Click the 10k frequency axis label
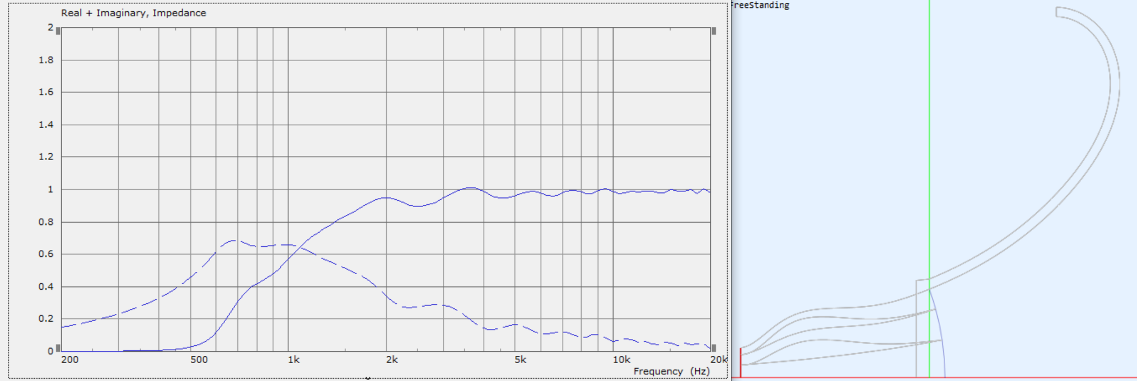 click(x=621, y=360)
